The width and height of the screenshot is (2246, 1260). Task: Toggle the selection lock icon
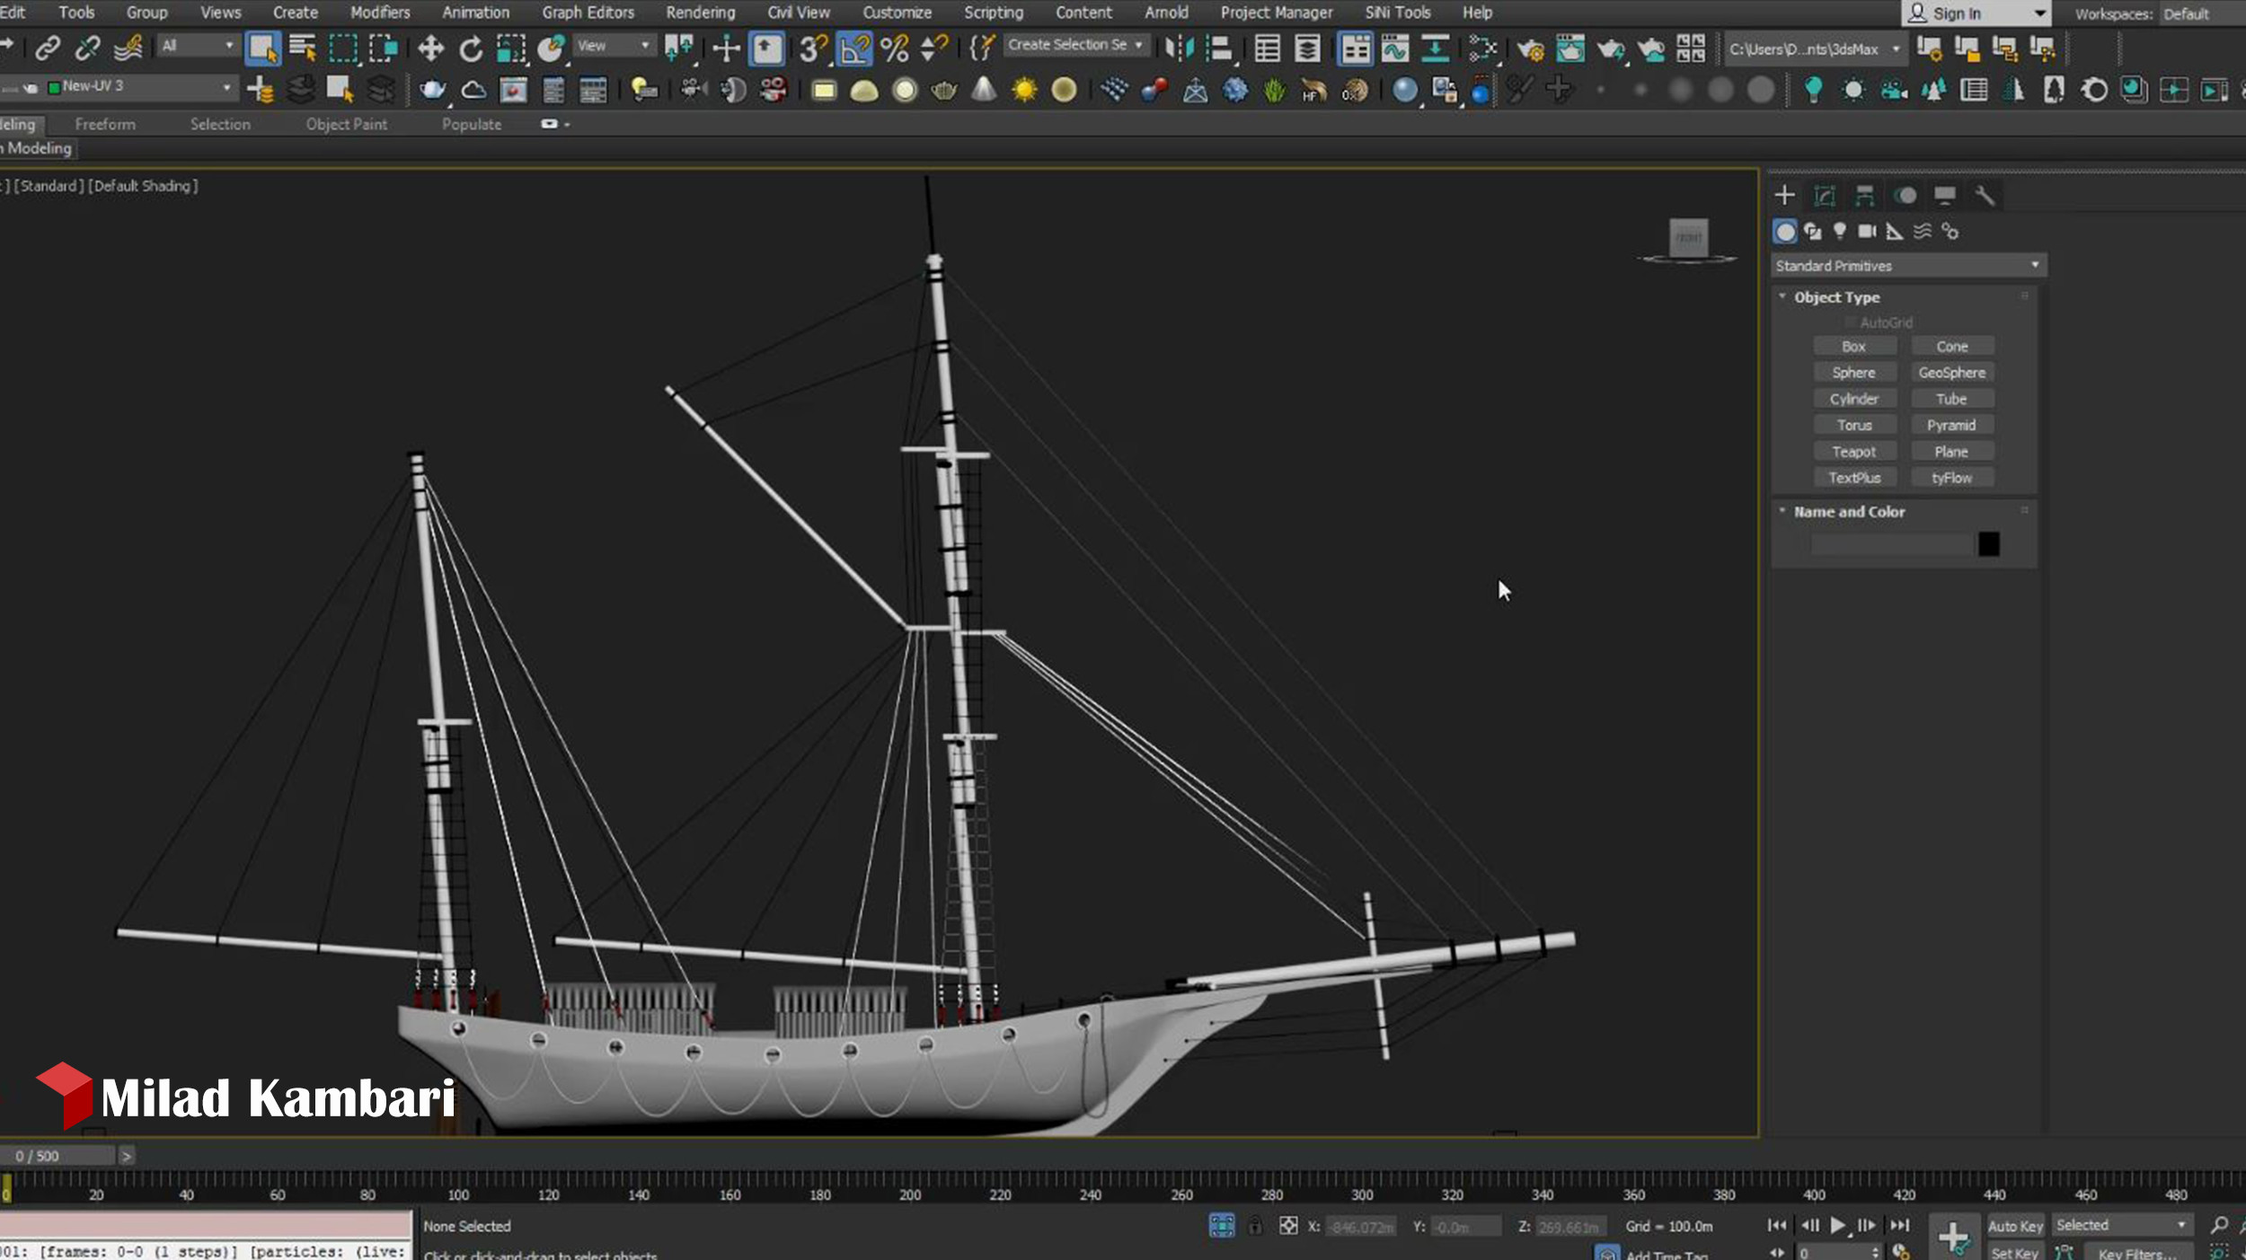tap(1255, 1226)
